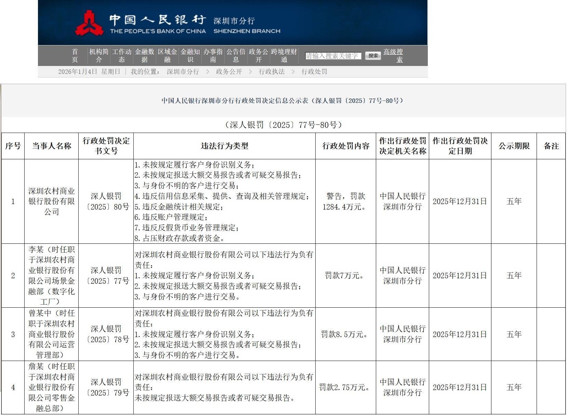
Task: Click the 违法行为类型 table column header
Action: coord(224,146)
